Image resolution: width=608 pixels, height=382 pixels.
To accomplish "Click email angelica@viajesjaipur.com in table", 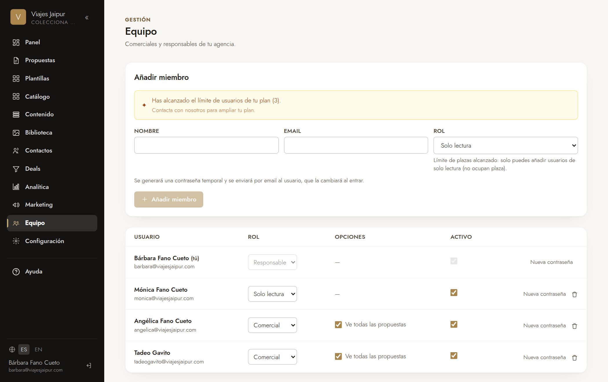I will click(165, 330).
